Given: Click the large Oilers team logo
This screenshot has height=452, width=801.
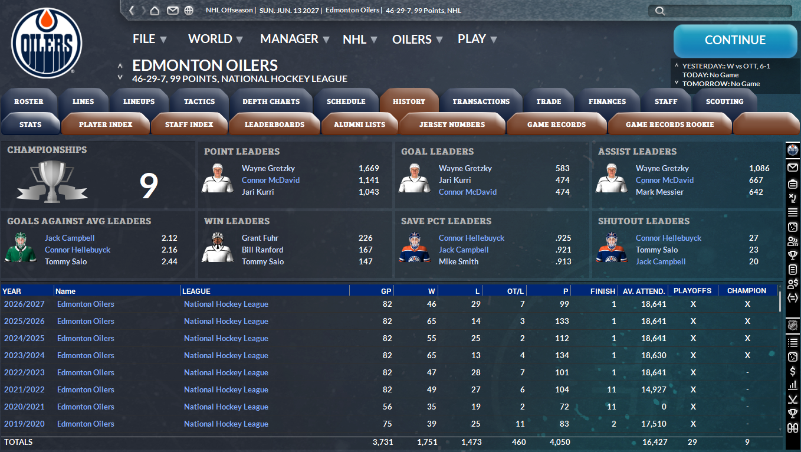Looking at the screenshot, I should 47,43.
